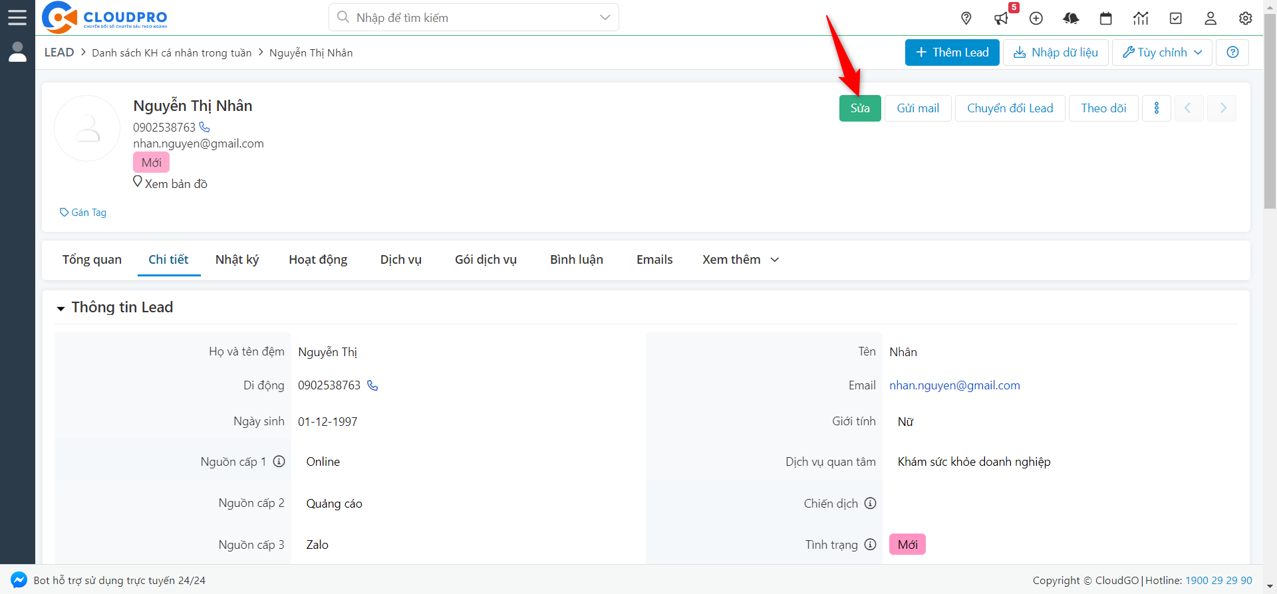Screen dimensions: 1277x594
Task: Open the Emails tab
Action: 654,260
